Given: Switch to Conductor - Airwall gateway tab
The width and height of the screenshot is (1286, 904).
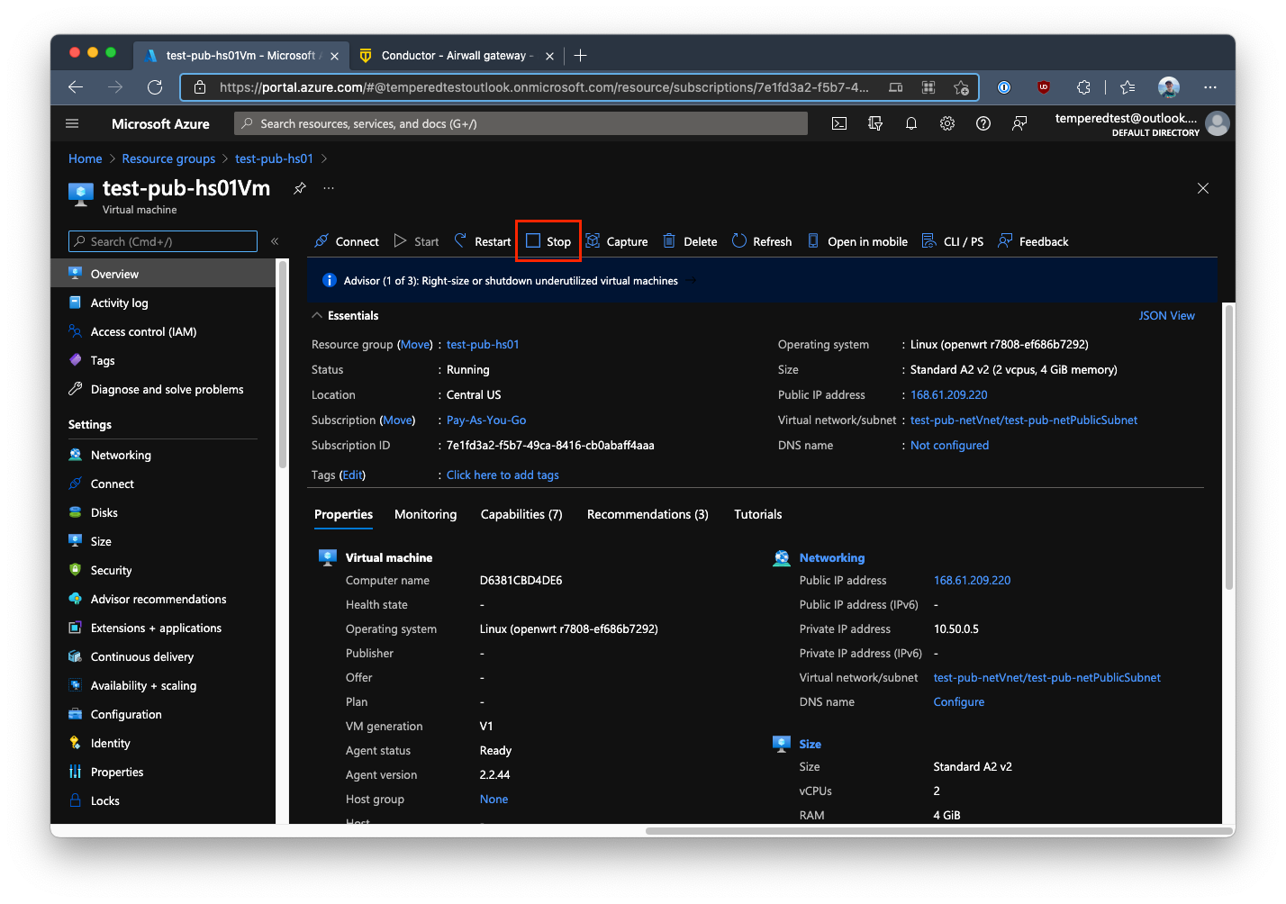Looking at the screenshot, I should [x=457, y=56].
